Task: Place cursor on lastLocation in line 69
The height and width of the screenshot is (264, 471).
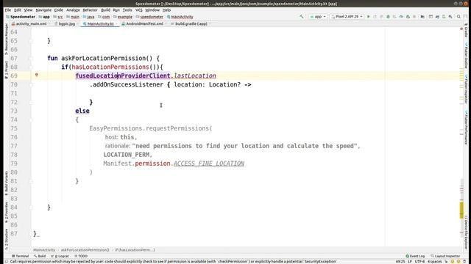Action: pos(194,76)
